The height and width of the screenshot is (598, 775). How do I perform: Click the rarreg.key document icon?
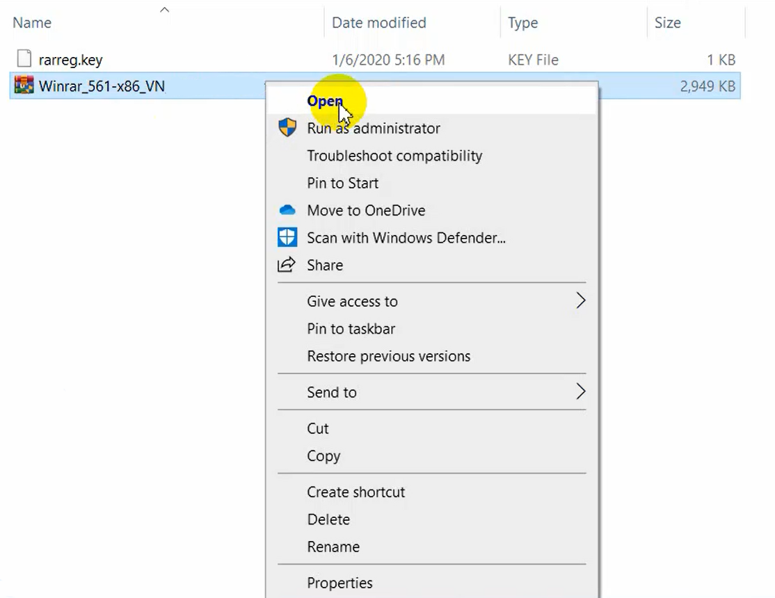click(x=26, y=59)
